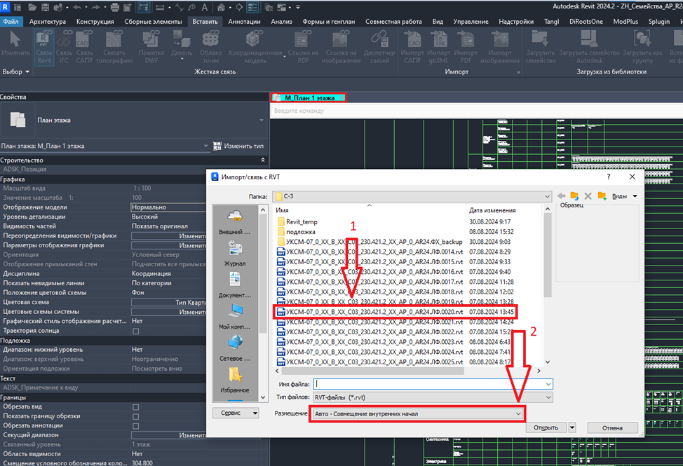This screenshot has height=466, width=683.
Task: Switch to the Аннотации ribbon tab
Action: (244, 21)
